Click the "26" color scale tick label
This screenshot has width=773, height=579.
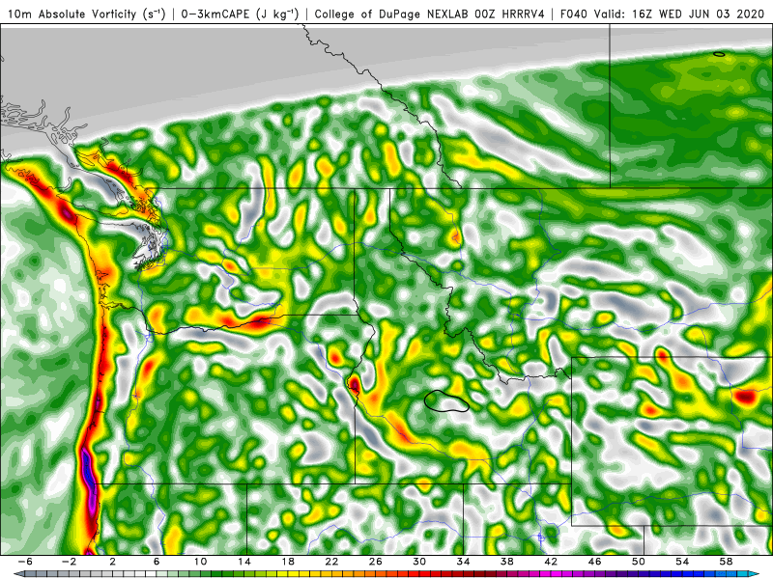click(x=376, y=562)
